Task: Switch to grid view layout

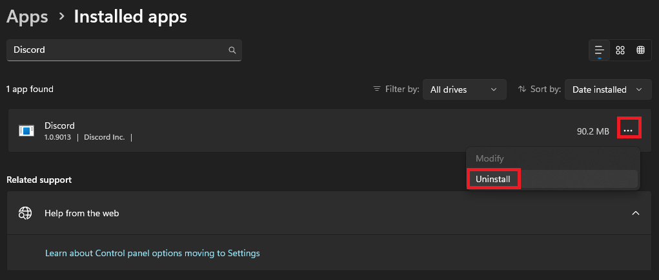Action: point(620,50)
